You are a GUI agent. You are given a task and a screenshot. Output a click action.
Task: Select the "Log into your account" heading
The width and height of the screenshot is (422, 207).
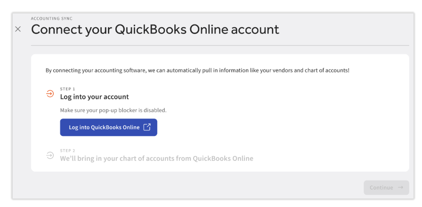point(95,97)
